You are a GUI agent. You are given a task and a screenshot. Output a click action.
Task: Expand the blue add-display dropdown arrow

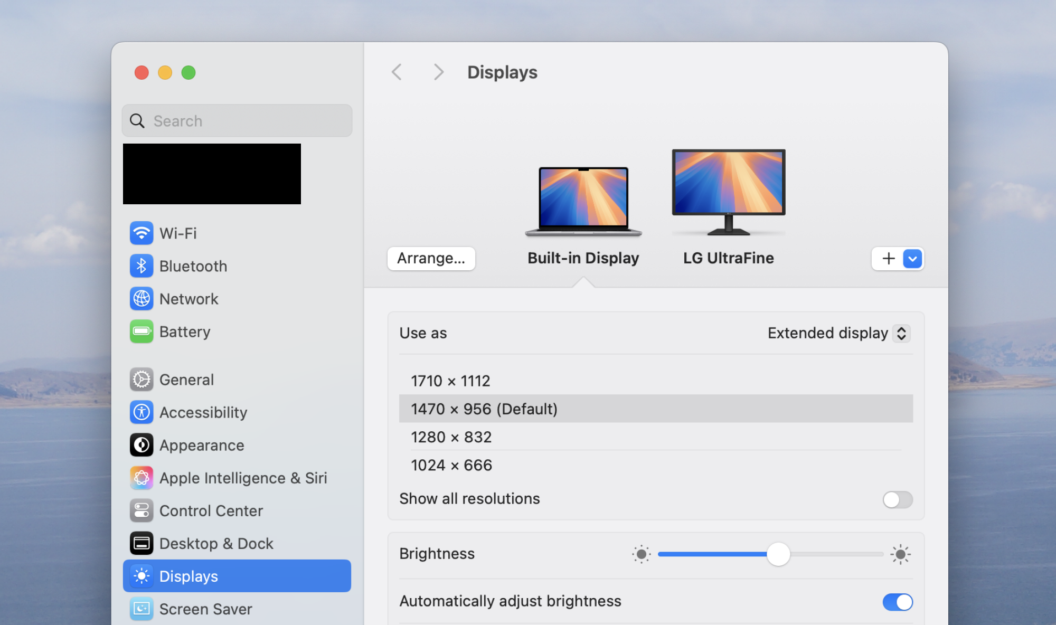[x=912, y=259]
